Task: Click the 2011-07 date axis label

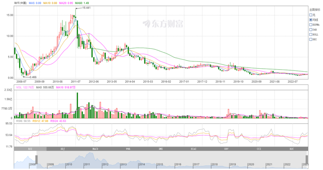Action: (76, 82)
